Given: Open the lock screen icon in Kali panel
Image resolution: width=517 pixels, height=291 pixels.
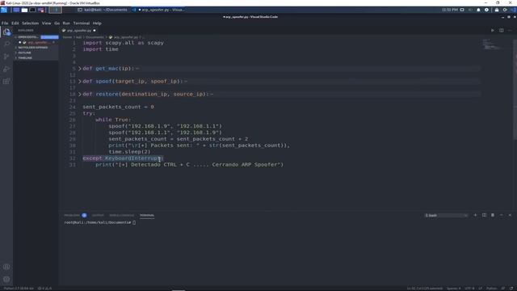Looking at the screenshot, I should pos(497,10).
